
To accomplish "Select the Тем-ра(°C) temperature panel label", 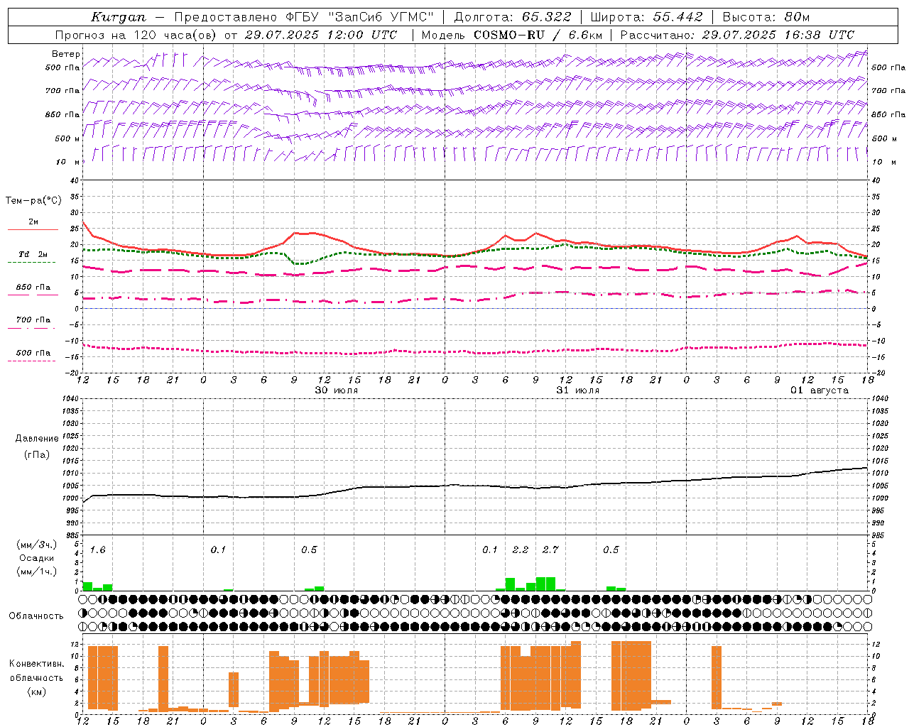I will point(33,201).
